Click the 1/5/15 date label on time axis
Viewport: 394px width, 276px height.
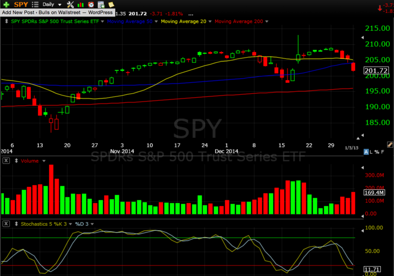pos(352,148)
